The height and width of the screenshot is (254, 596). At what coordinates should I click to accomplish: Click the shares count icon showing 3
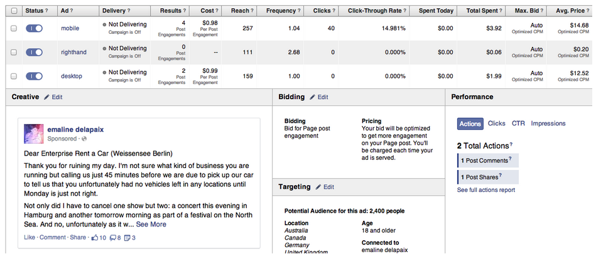(x=127, y=238)
